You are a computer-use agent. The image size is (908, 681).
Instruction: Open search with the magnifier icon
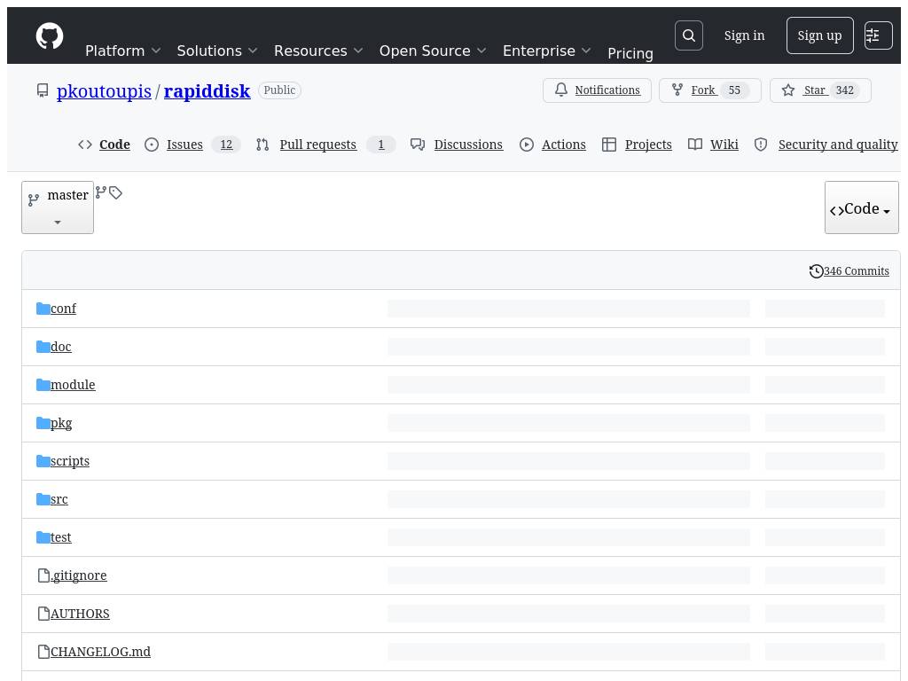[688, 35]
